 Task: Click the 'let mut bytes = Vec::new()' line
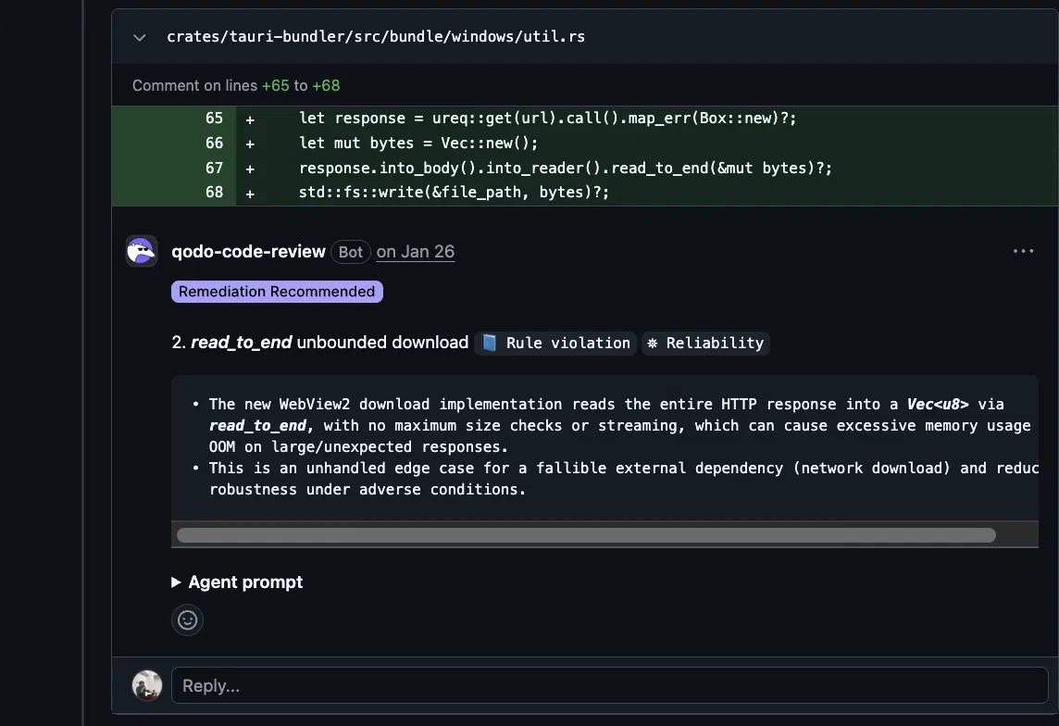coord(418,144)
